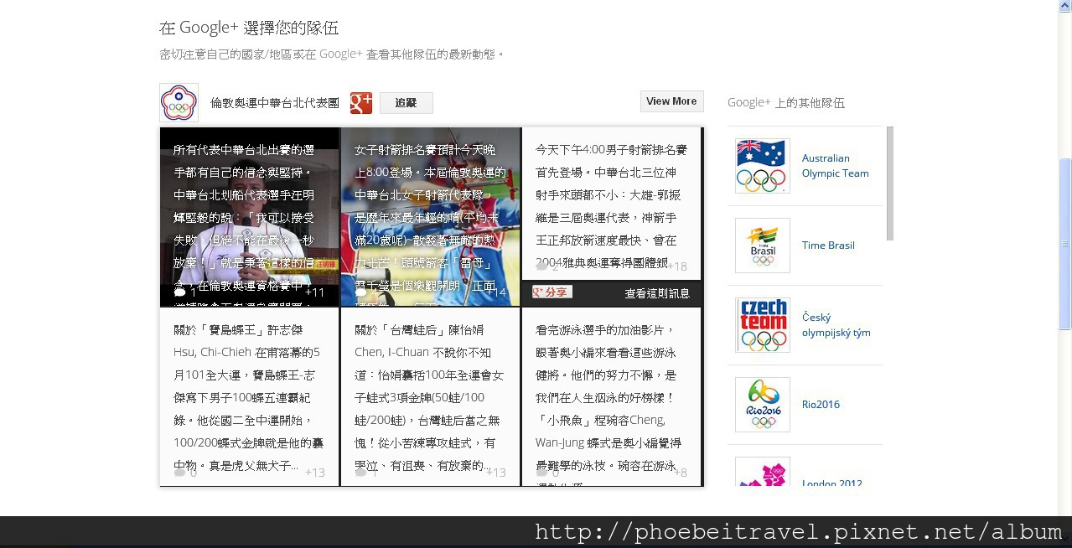
Task: Click the red Google+ icon
Action: tap(361, 103)
